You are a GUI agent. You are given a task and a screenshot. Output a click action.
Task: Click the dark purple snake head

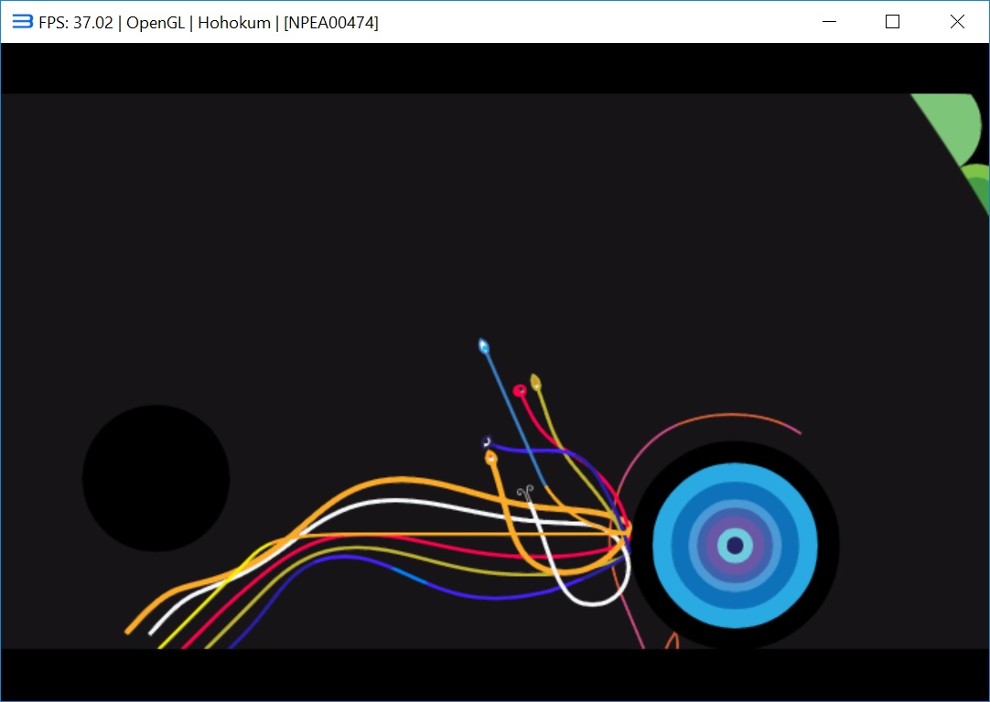click(488, 442)
